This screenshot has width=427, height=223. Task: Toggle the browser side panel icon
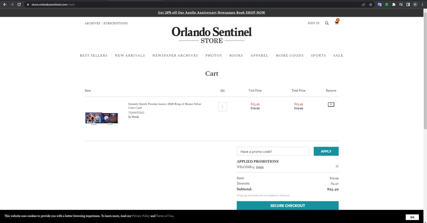click(x=408, y=5)
